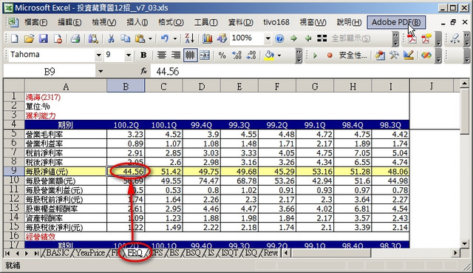Image resolution: width=473 pixels, height=273 pixels.
Task: Open Visual Basic Editor icon
Action: click(380, 55)
